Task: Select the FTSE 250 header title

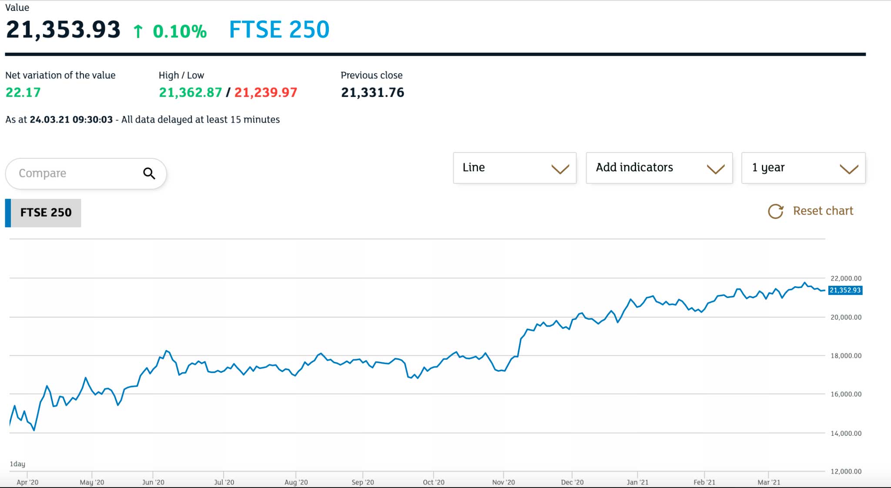Action: [279, 30]
